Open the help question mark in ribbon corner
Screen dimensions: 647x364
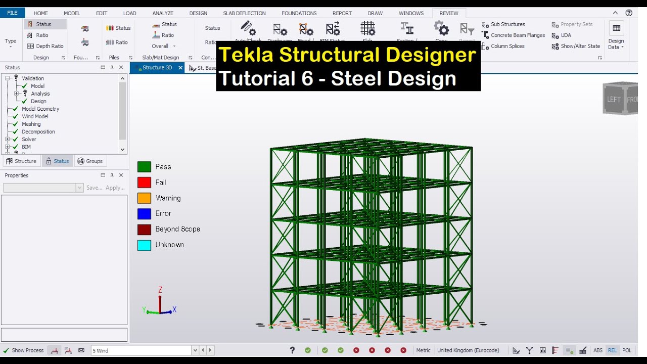pyautogui.click(x=628, y=13)
